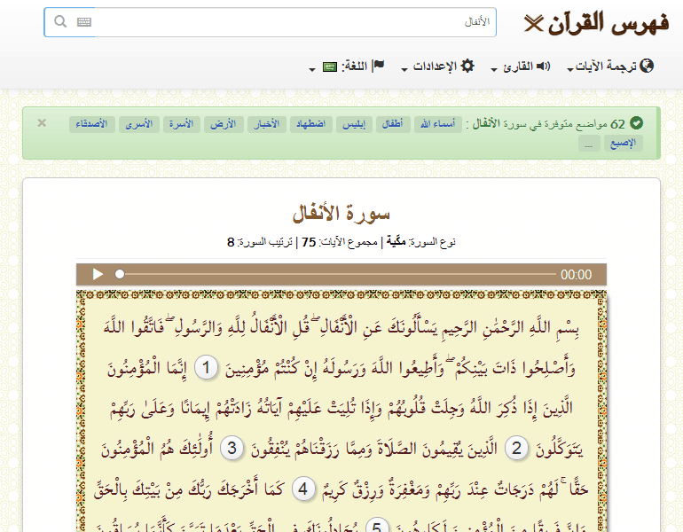Image resolution: width=683 pixels, height=532 pixels.
Task: Click inside the search text field
Action: tap(293, 22)
